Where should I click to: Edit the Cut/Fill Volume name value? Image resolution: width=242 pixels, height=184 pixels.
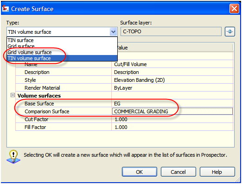172,64
